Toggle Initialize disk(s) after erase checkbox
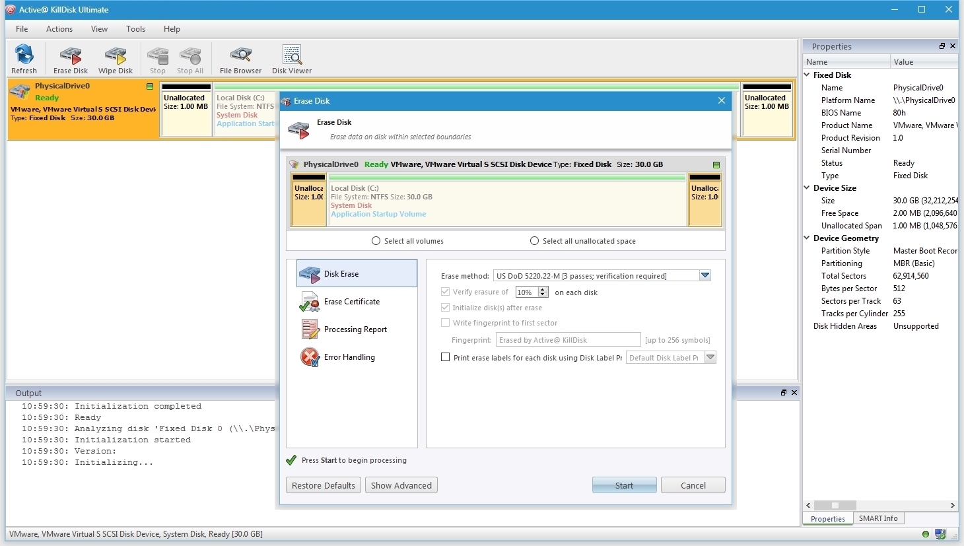 point(445,308)
